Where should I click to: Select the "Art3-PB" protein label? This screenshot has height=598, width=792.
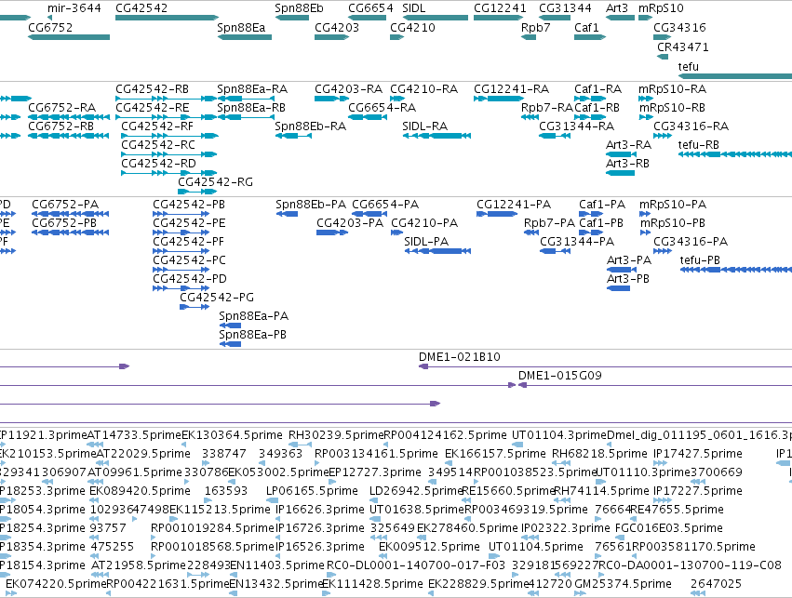(x=628, y=279)
